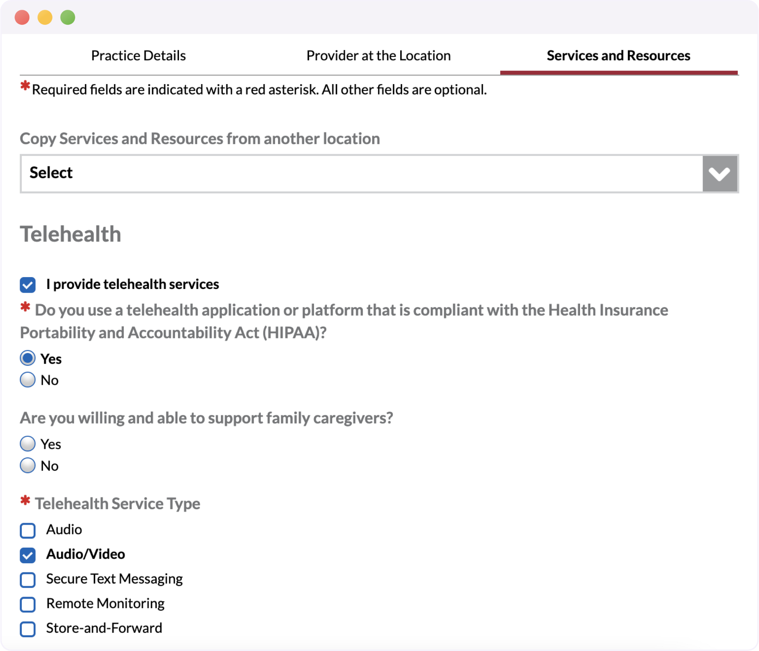Click the dropdown chevron arrow button

(x=719, y=173)
